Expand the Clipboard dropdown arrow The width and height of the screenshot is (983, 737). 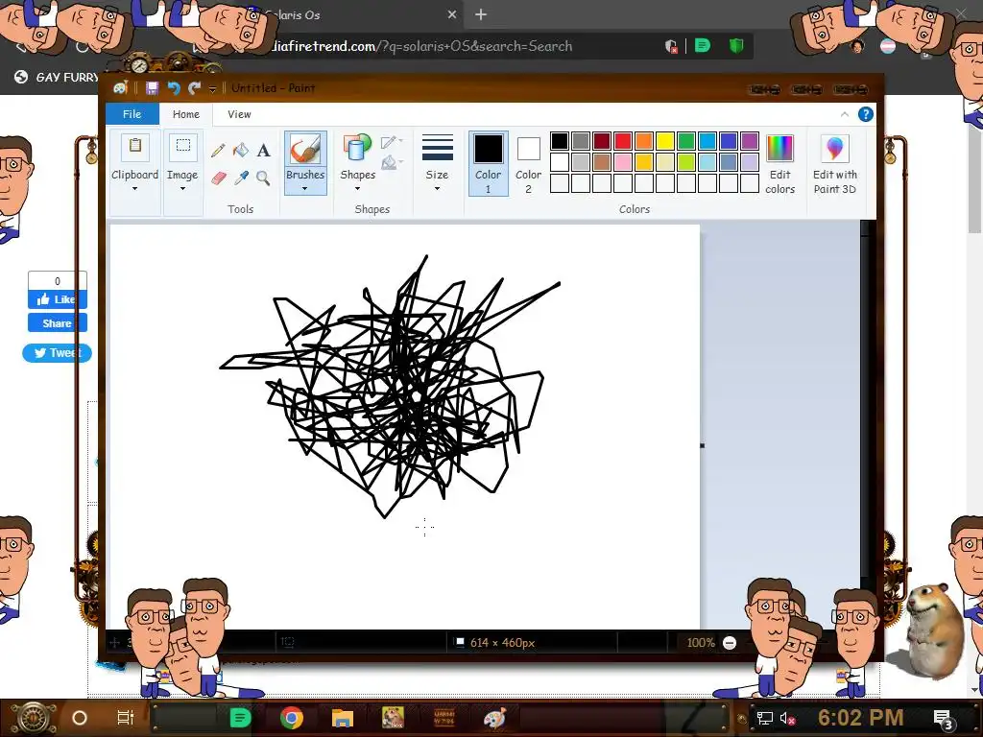click(134, 189)
